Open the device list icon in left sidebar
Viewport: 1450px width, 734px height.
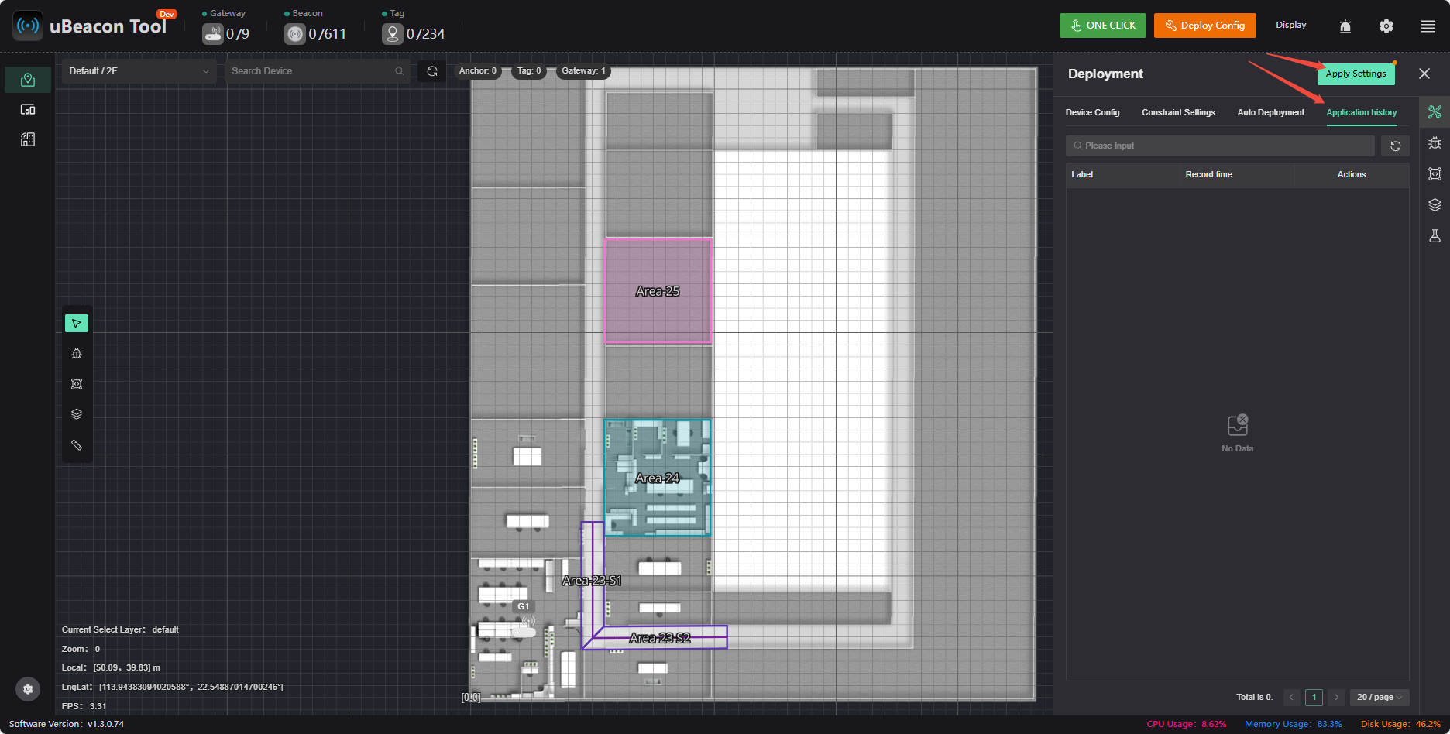(x=28, y=110)
